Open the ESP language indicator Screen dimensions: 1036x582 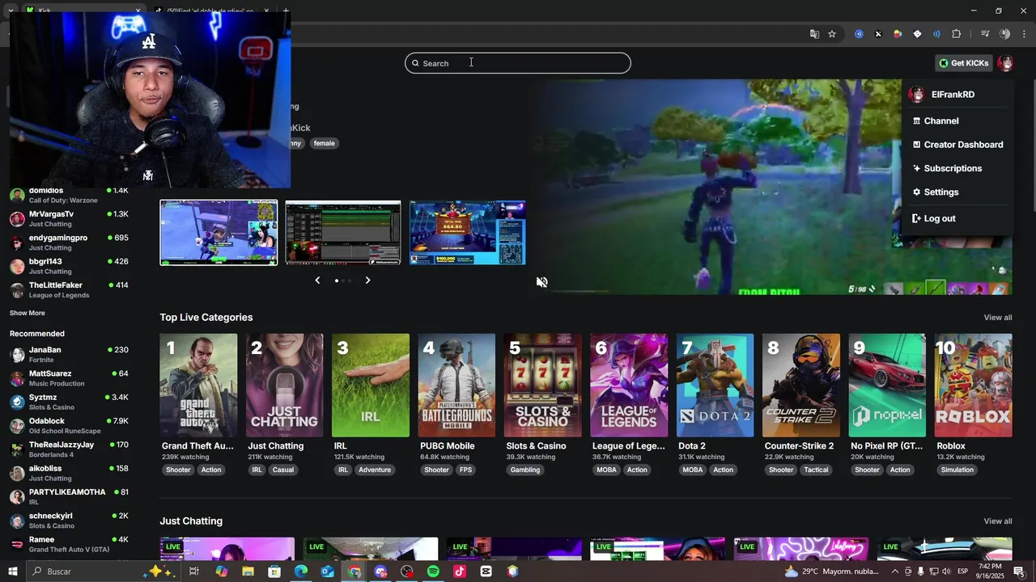click(x=963, y=571)
